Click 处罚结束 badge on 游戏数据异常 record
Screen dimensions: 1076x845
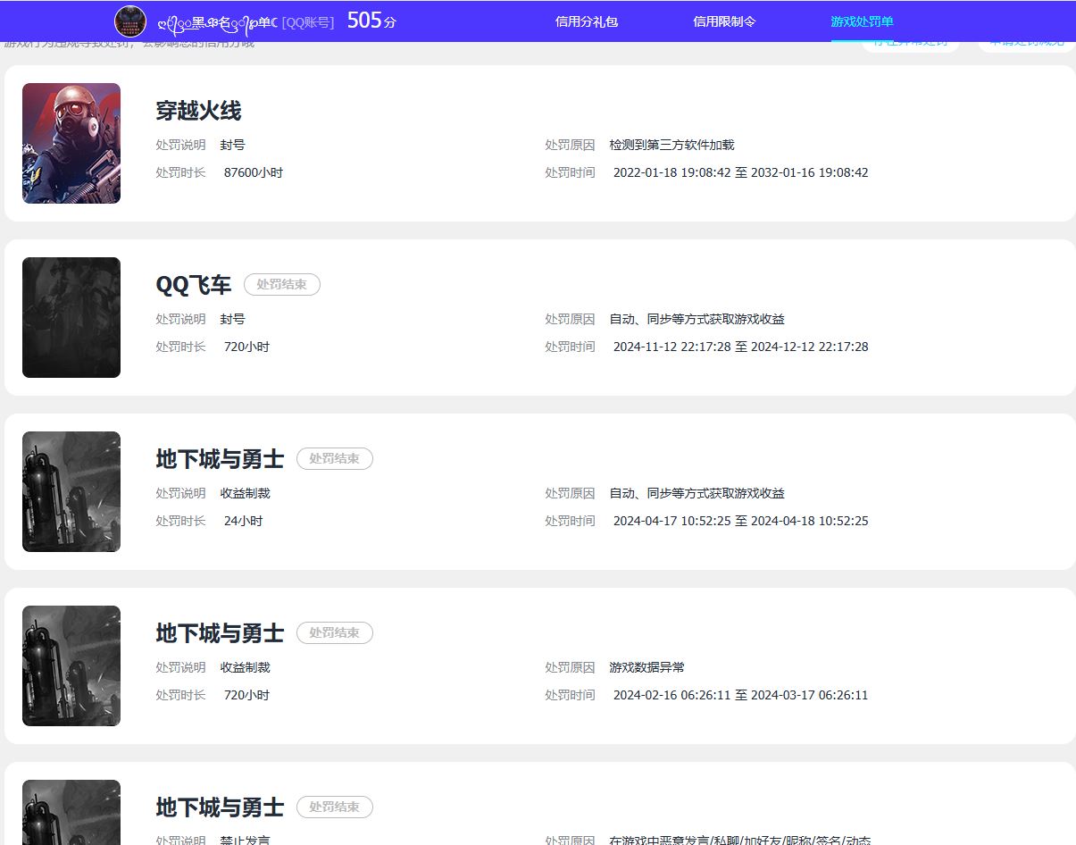coord(334,633)
